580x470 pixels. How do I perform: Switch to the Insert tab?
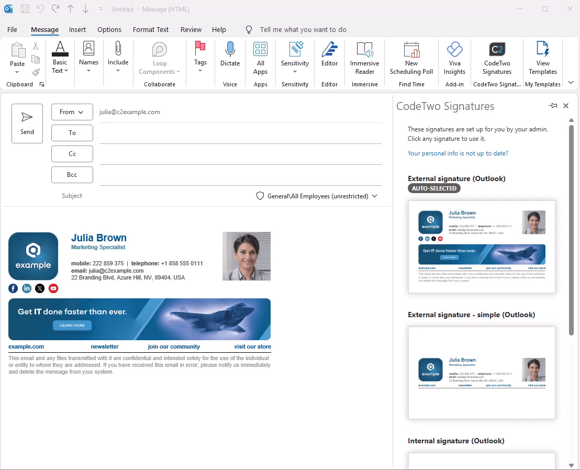pos(77,30)
